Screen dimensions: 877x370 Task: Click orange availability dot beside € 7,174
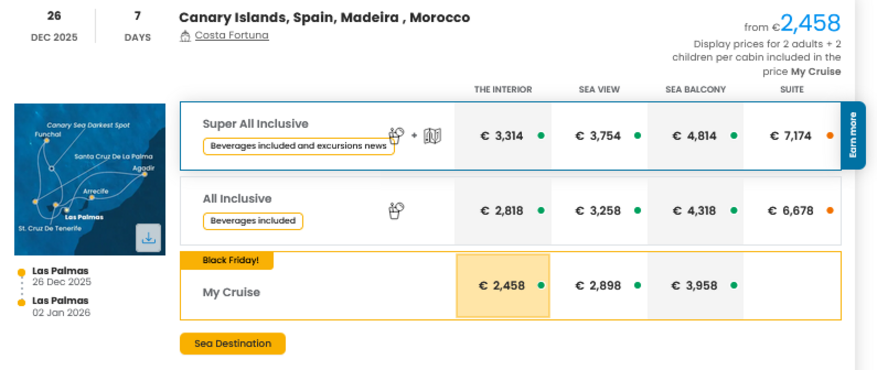coord(830,136)
